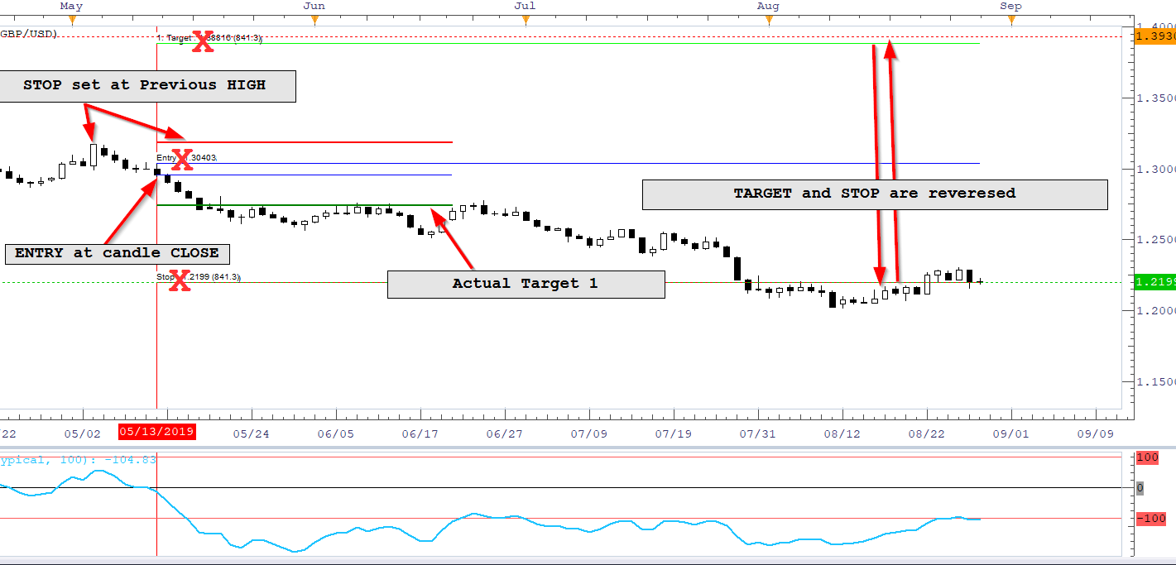
Task: Click the 05/02 date on time axis
Action: (x=83, y=433)
